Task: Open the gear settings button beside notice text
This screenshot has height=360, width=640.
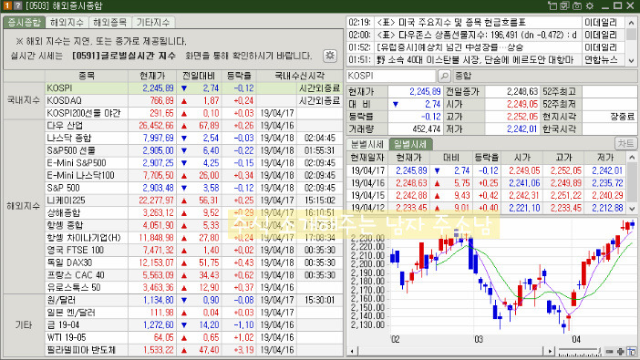Action: (x=330, y=56)
